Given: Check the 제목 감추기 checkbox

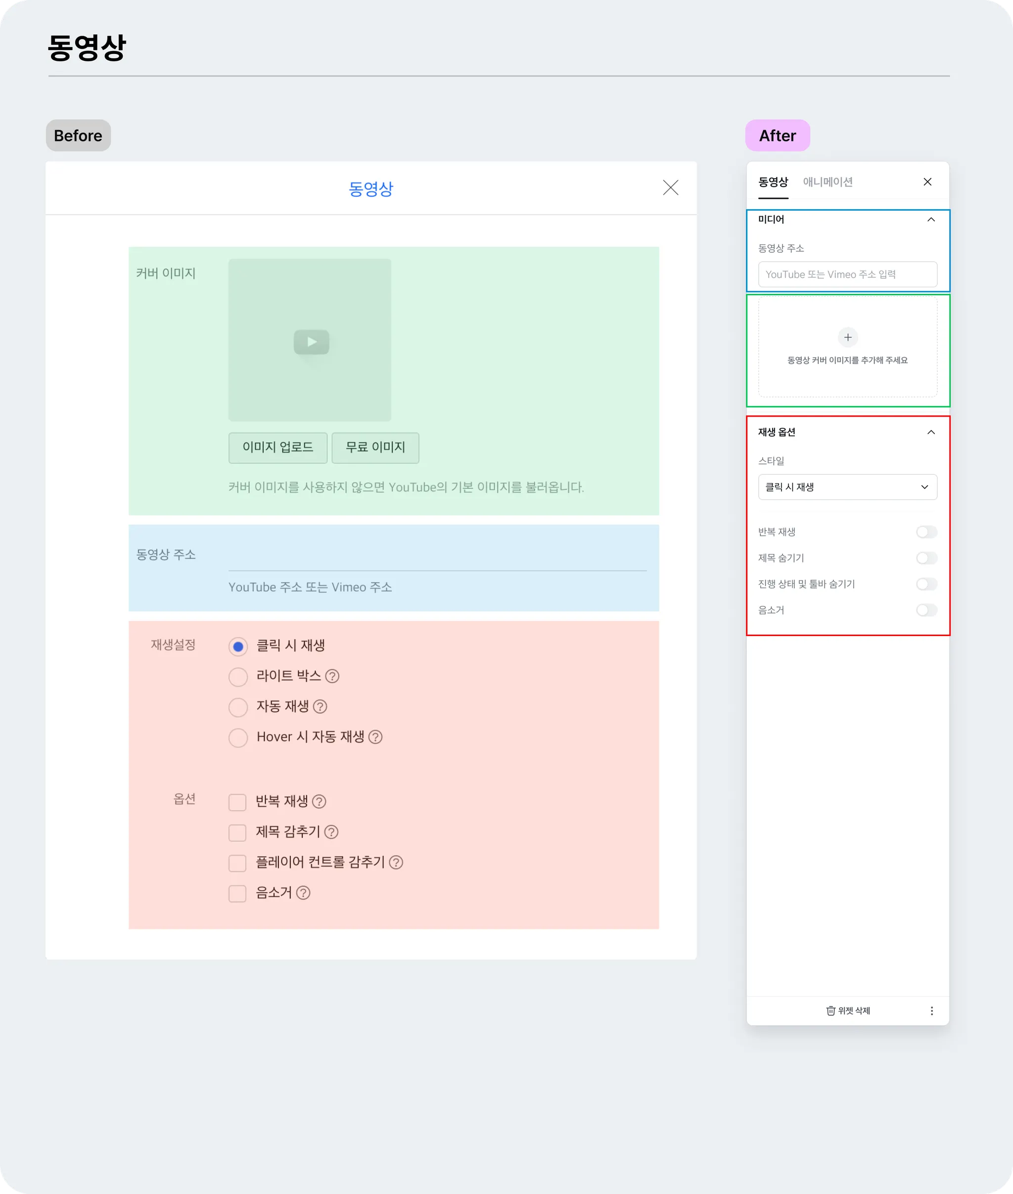Looking at the screenshot, I should 237,832.
